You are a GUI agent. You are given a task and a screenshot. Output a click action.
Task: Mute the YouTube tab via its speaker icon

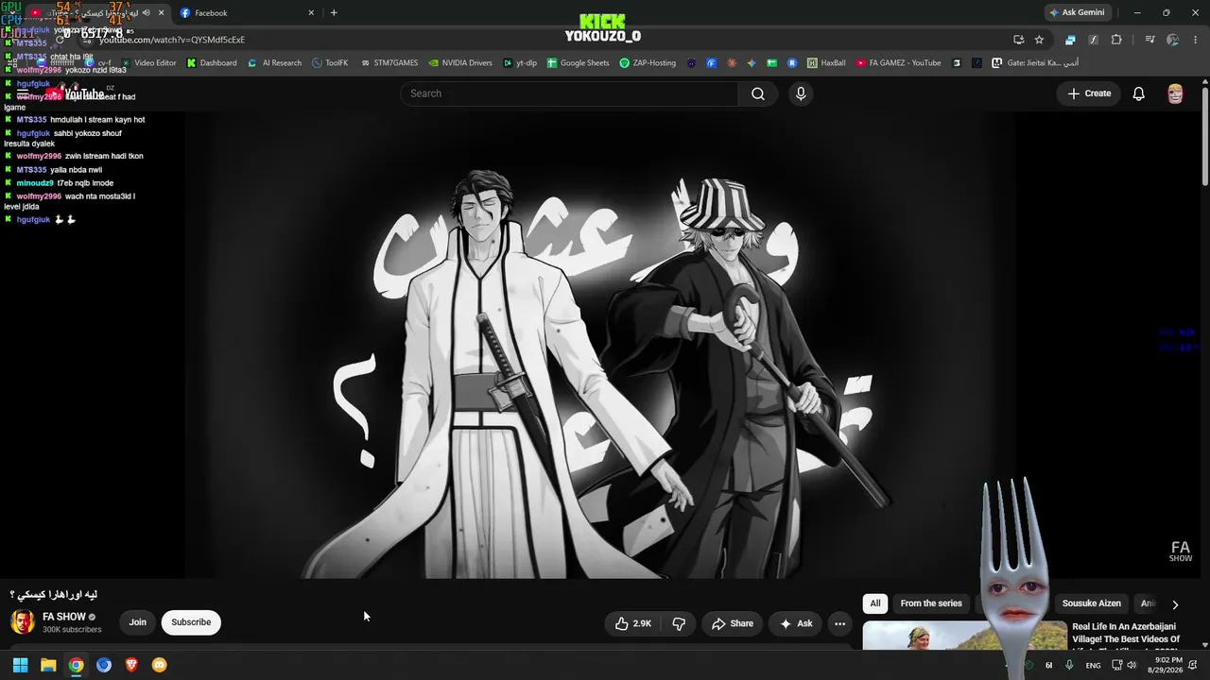(x=146, y=13)
